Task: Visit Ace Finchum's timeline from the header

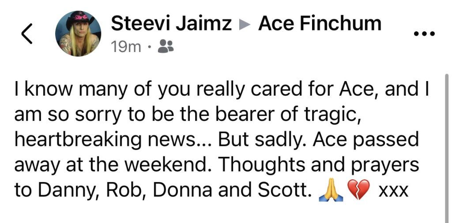Action: [x=320, y=23]
